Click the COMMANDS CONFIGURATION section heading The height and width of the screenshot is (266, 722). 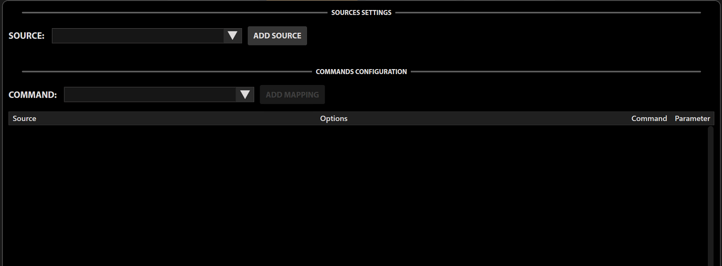click(361, 72)
